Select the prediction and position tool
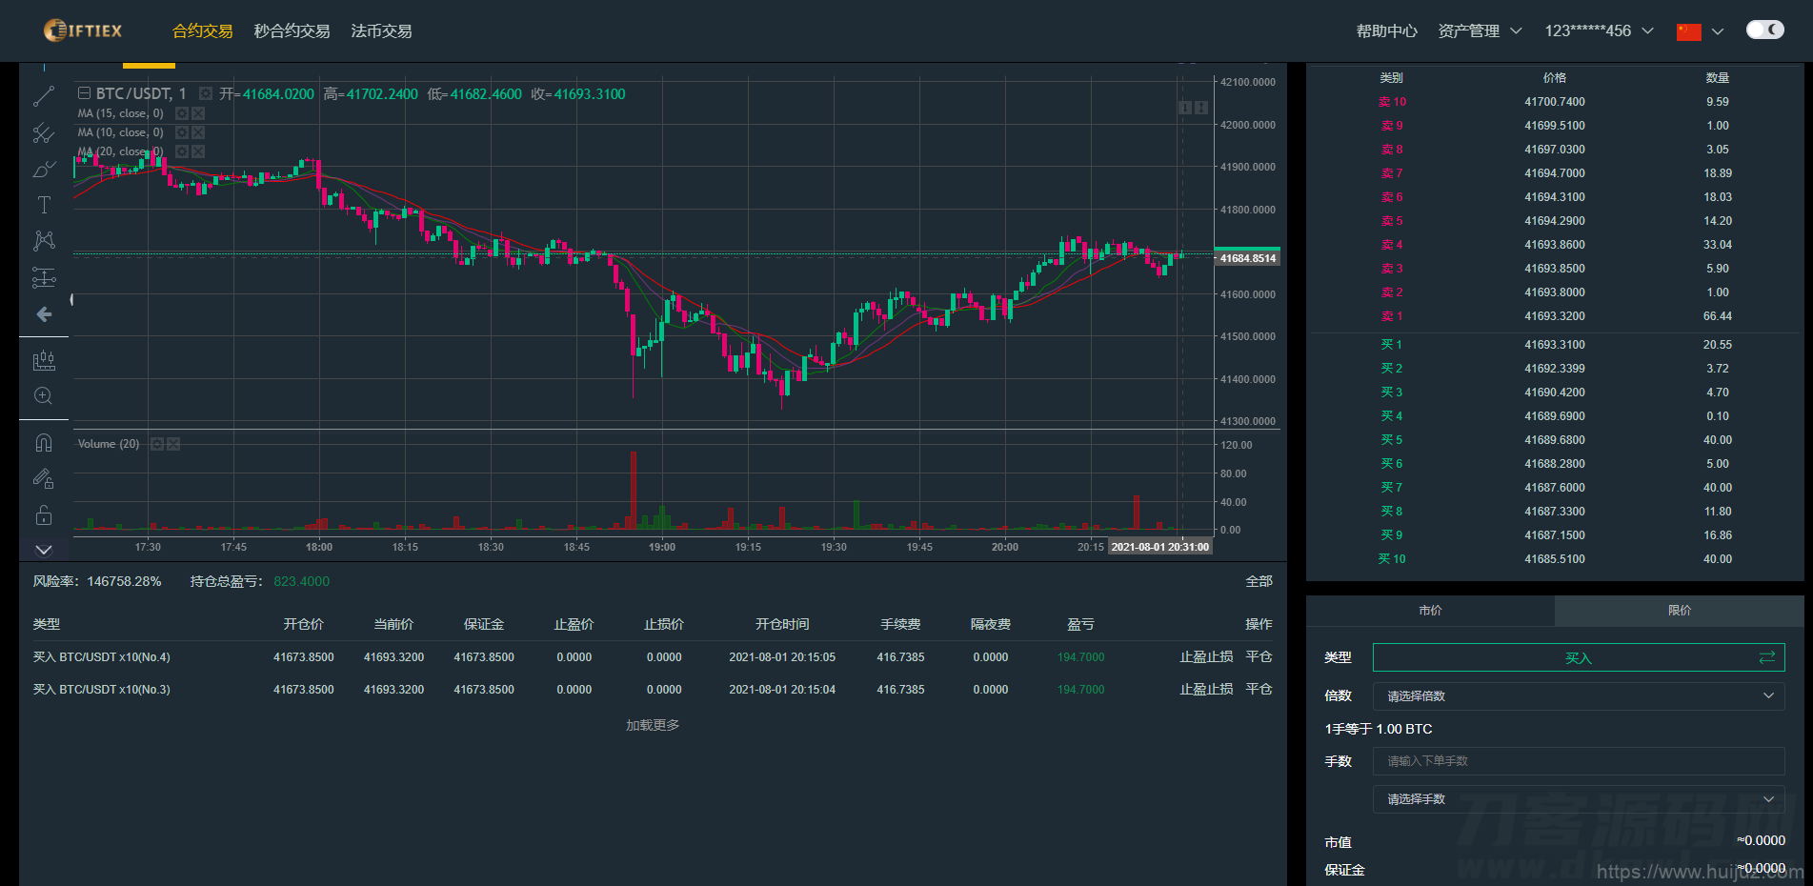Screen dimensions: 1813x886 (44, 277)
